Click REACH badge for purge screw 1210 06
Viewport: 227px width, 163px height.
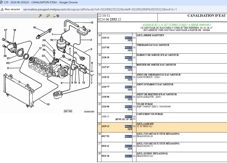point(128,107)
